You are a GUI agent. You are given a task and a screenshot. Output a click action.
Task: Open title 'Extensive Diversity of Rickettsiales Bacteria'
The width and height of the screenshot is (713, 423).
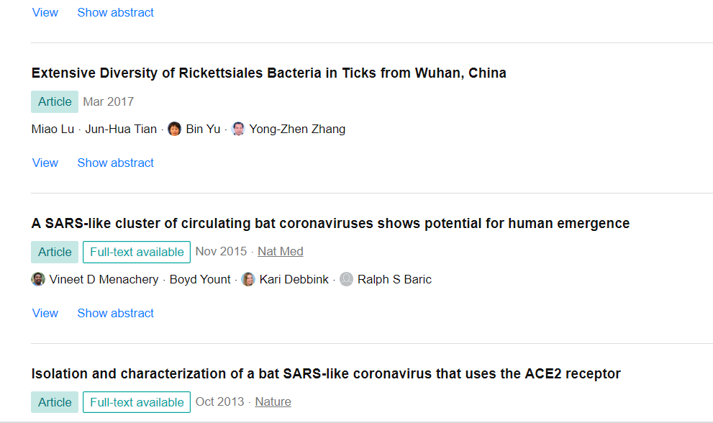[269, 73]
